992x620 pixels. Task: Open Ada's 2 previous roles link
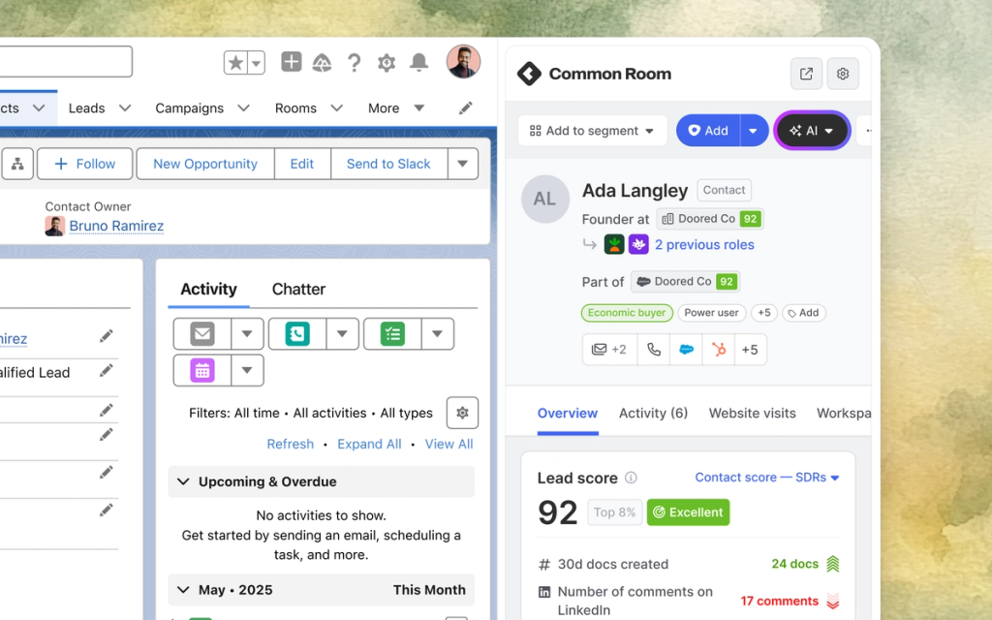click(x=704, y=244)
